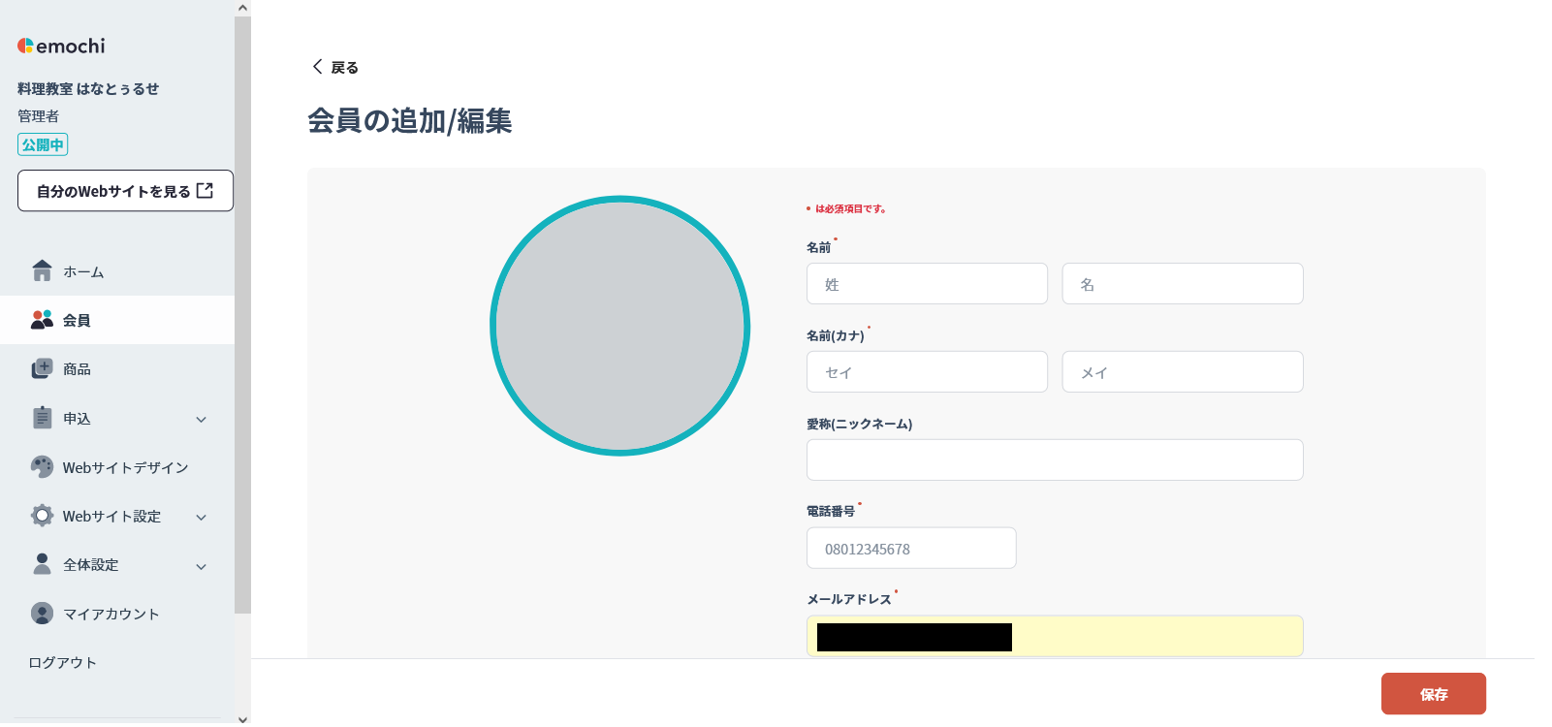Screen dimensions: 1552x727
Task: Click the 料理教室 はなとぅるせ site name
Action: (88, 88)
